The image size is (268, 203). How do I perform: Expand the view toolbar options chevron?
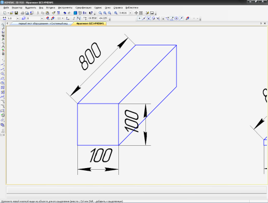pos(156,14)
